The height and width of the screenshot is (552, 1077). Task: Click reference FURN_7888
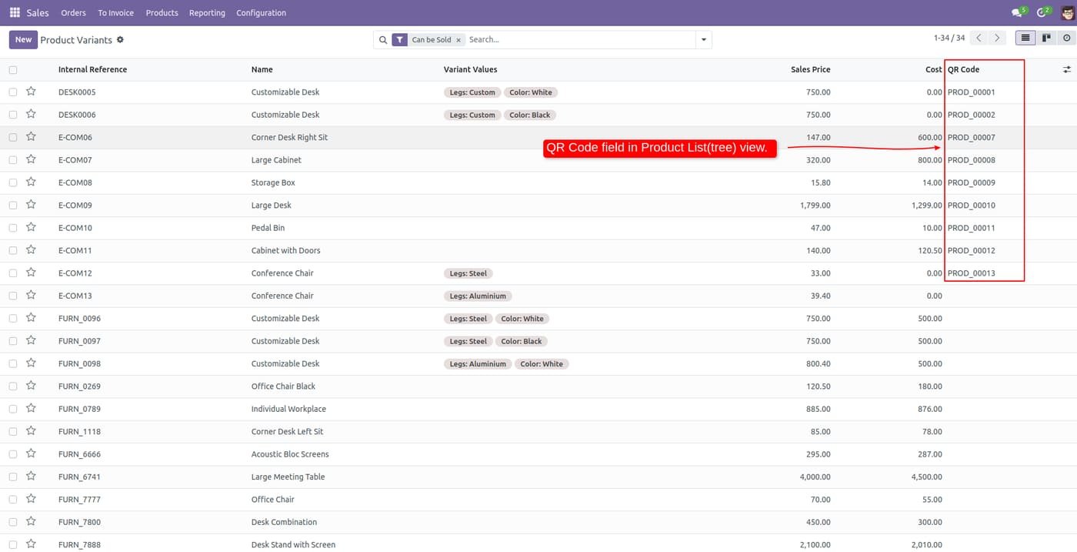tap(79, 544)
